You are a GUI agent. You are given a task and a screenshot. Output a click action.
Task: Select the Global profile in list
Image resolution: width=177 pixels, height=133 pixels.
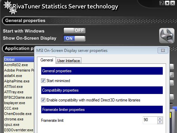coord(19,59)
